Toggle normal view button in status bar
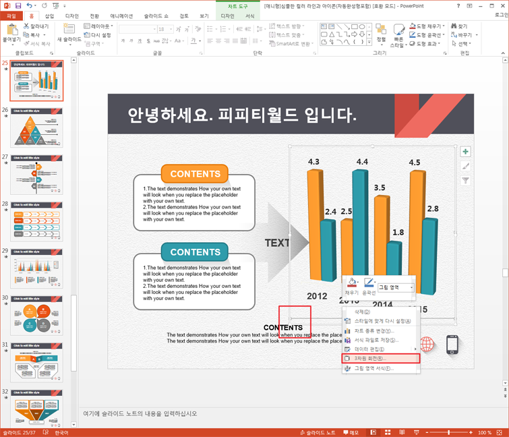The image size is (509, 437). (373, 432)
